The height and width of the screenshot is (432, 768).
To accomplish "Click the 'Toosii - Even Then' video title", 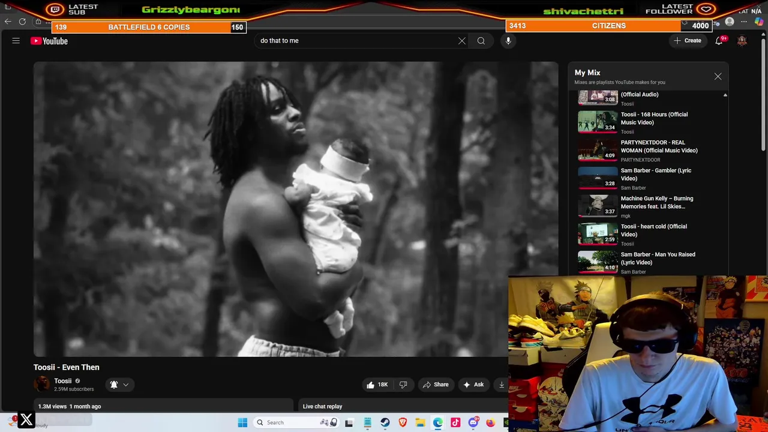I will pos(67,367).
